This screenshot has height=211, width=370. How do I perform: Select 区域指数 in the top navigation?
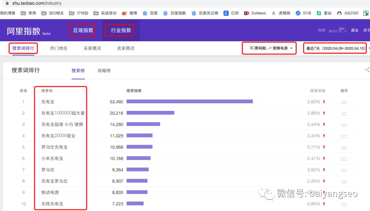82,30
